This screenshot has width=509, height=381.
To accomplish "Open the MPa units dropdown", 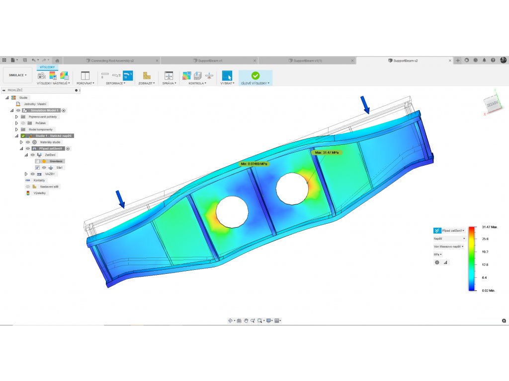I will (438, 254).
